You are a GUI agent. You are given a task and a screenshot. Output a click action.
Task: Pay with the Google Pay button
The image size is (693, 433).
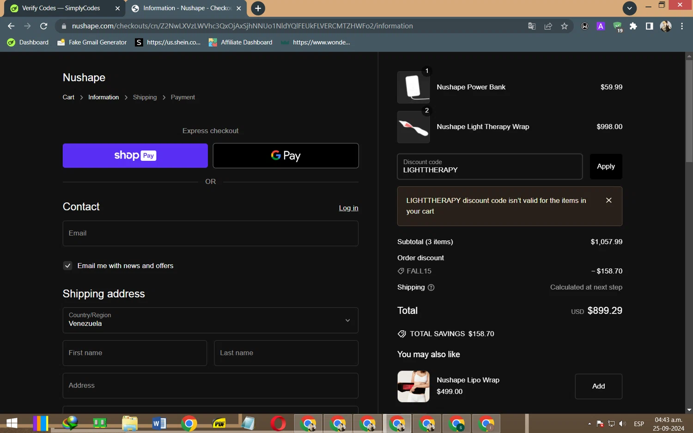pos(286,156)
